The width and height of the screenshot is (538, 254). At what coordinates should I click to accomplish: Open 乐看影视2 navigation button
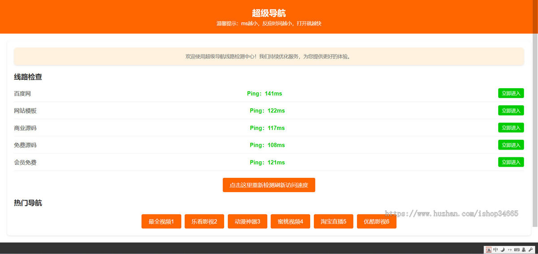(204, 221)
